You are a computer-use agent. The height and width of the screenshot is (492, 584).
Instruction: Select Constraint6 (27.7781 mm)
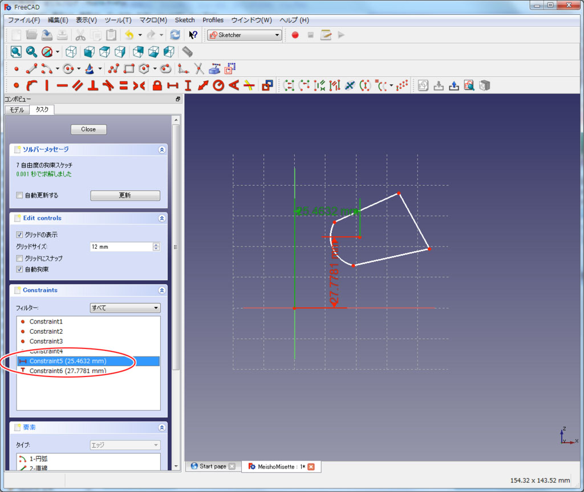click(x=88, y=371)
